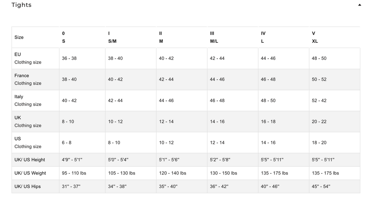366x210 pixels.
Task: Click the UK Clothing size row label
Action: (x=28, y=122)
